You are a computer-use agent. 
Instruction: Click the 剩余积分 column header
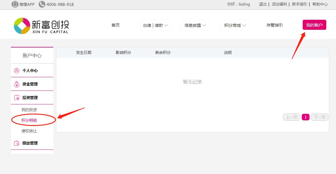[x=163, y=52]
